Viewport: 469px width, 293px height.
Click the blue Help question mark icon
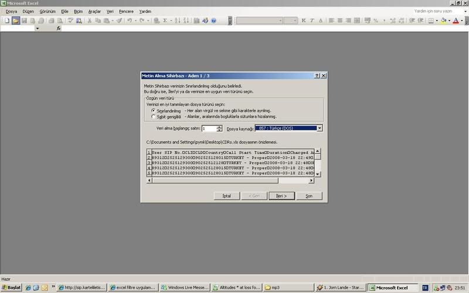click(x=213, y=21)
